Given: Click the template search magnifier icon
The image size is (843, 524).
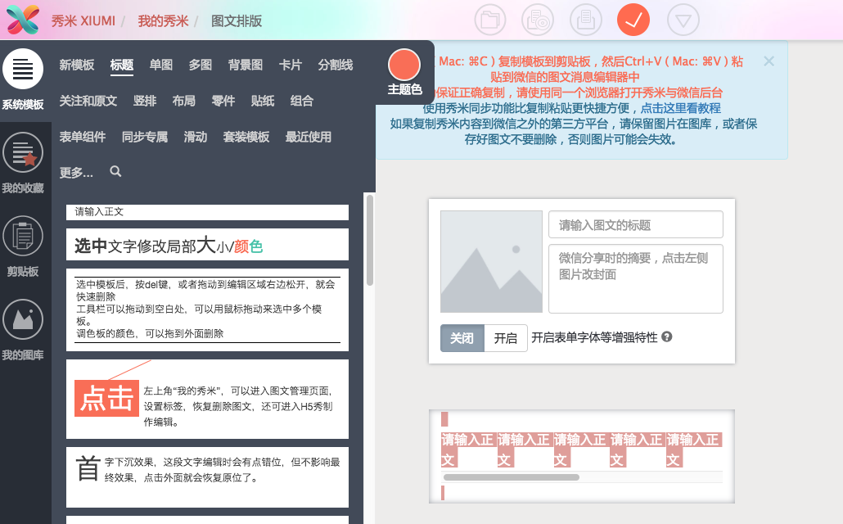Looking at the screenshot, I should point(115,171).
